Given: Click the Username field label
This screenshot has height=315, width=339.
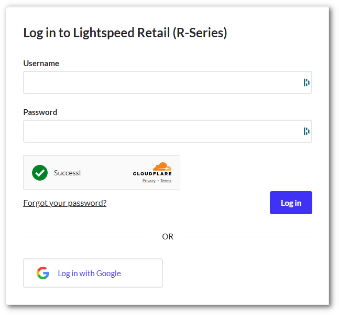Looking at the screenshot, I should click(x=41, y=64).
